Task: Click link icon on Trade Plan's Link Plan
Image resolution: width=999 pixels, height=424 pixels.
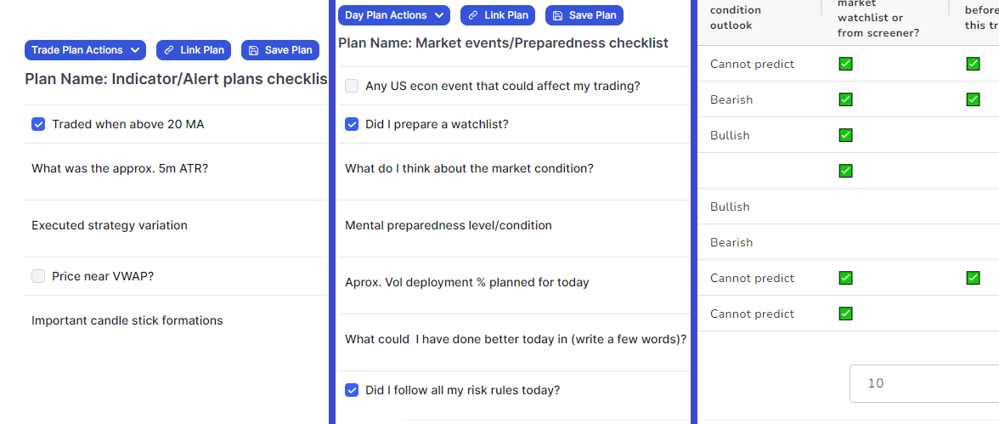Action: click(x=169, y=50)
